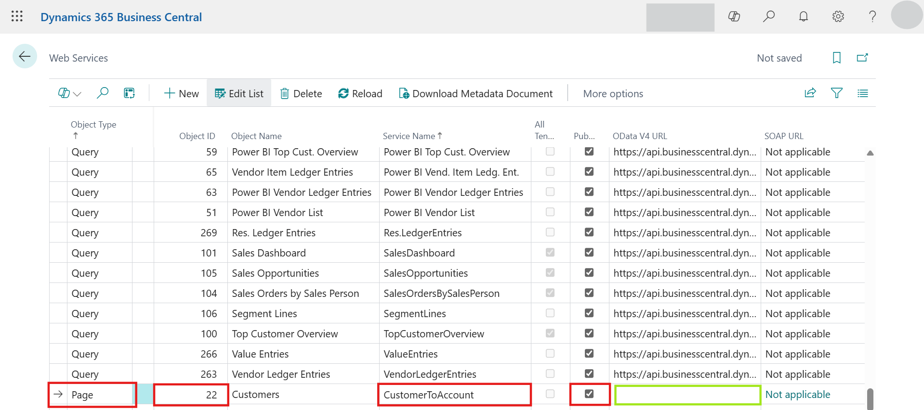The height and width of the screenshot is (410, 924).
Task: Open the settings gear
Action: [x=838, y=17]
